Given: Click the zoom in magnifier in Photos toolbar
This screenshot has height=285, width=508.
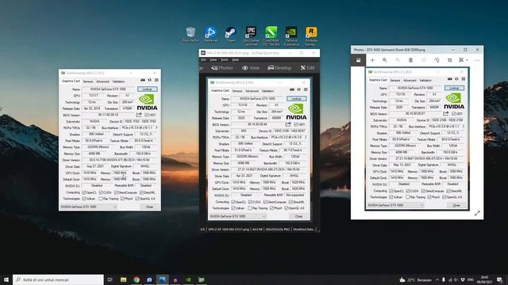Looking at the screenshot, I should [384, 60].
